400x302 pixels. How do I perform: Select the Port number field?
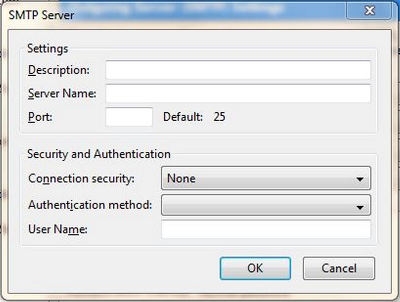129,117
